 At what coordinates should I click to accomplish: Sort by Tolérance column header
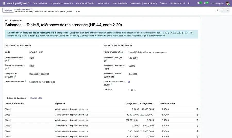[x=164, y=104]
